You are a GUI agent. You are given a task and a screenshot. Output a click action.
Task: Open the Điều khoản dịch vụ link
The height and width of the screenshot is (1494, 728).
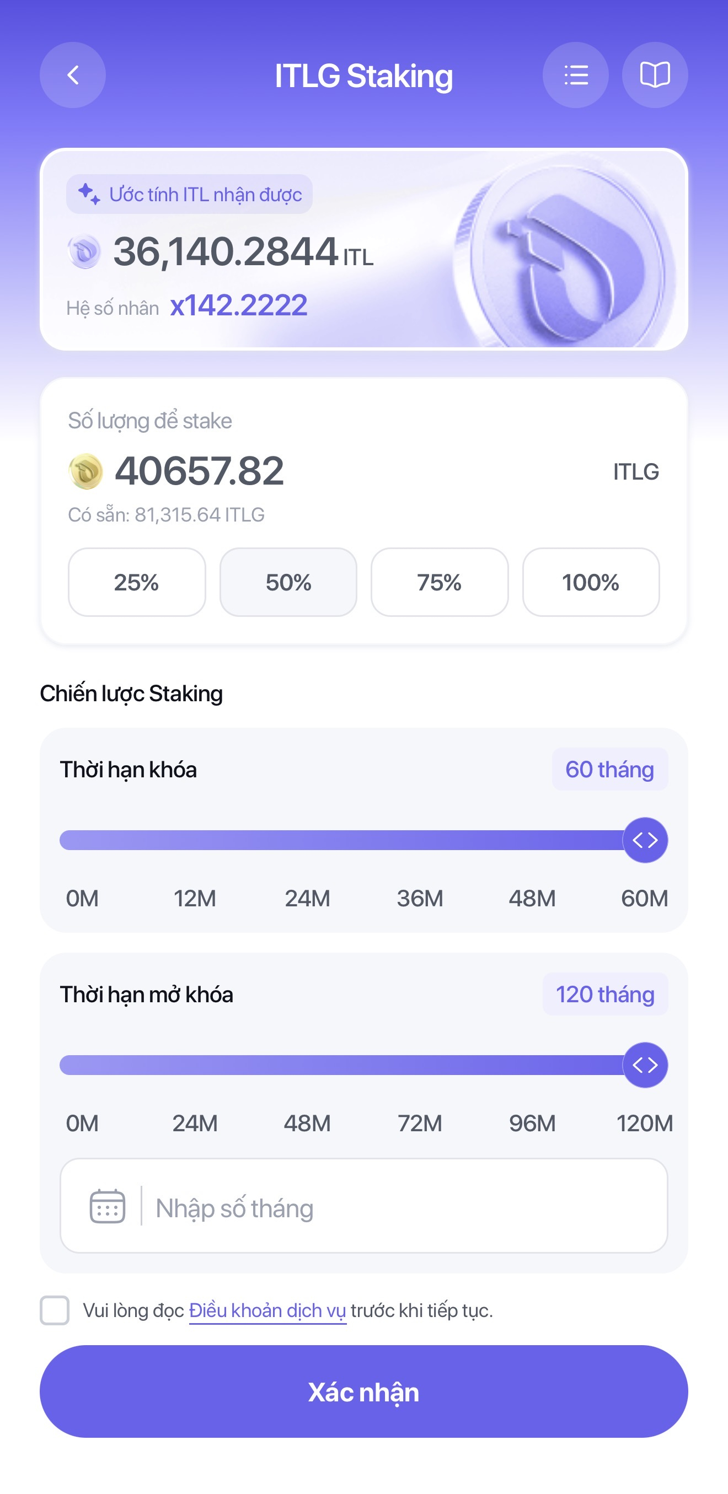pos(267,1310)
